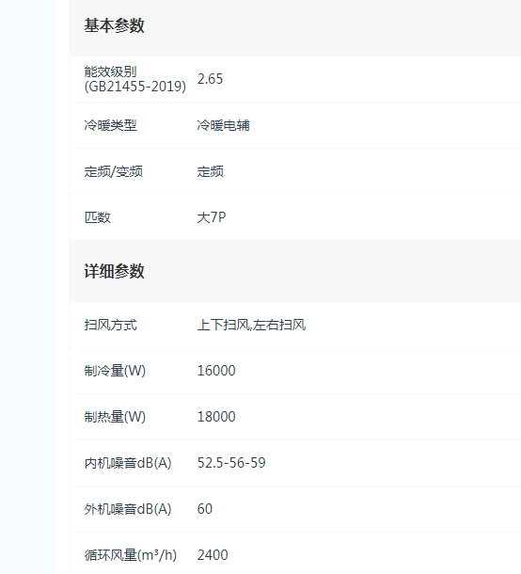Click the 定频/变频 row label
Screen dimensions: 521x574
pyautogui.click(x=114, y=171)
